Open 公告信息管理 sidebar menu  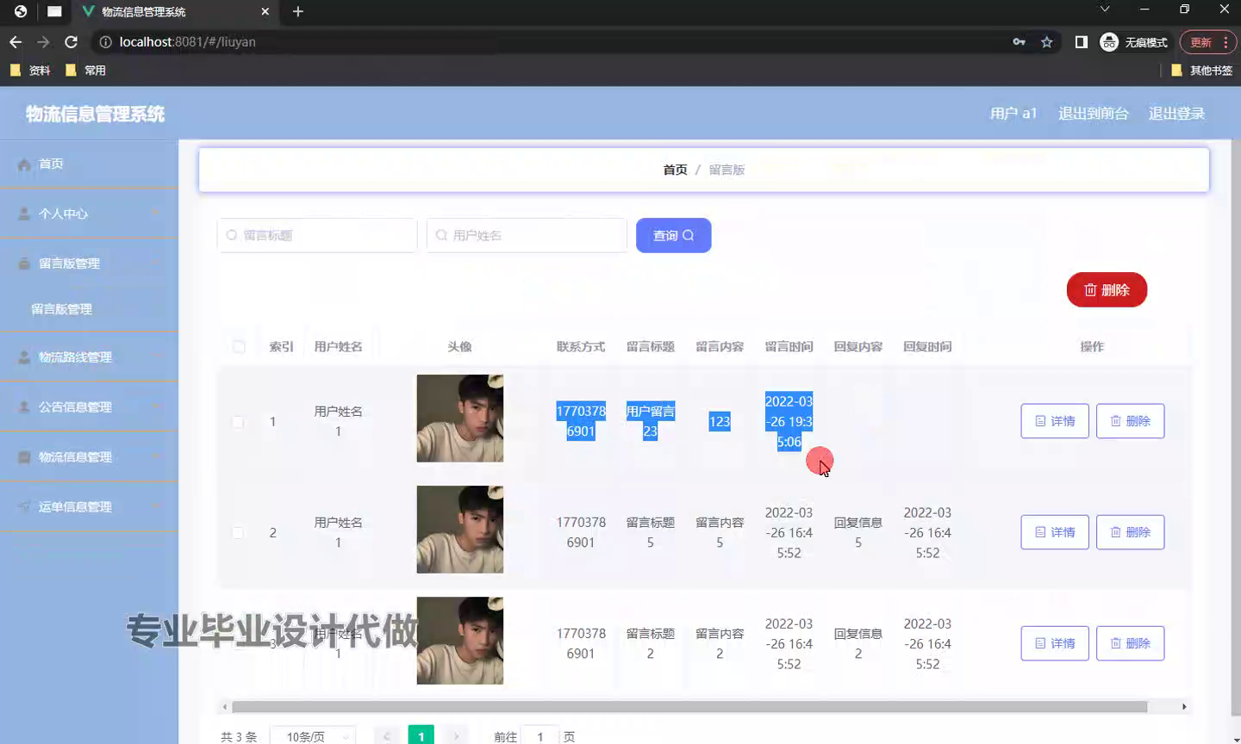[x=89, y=407]
